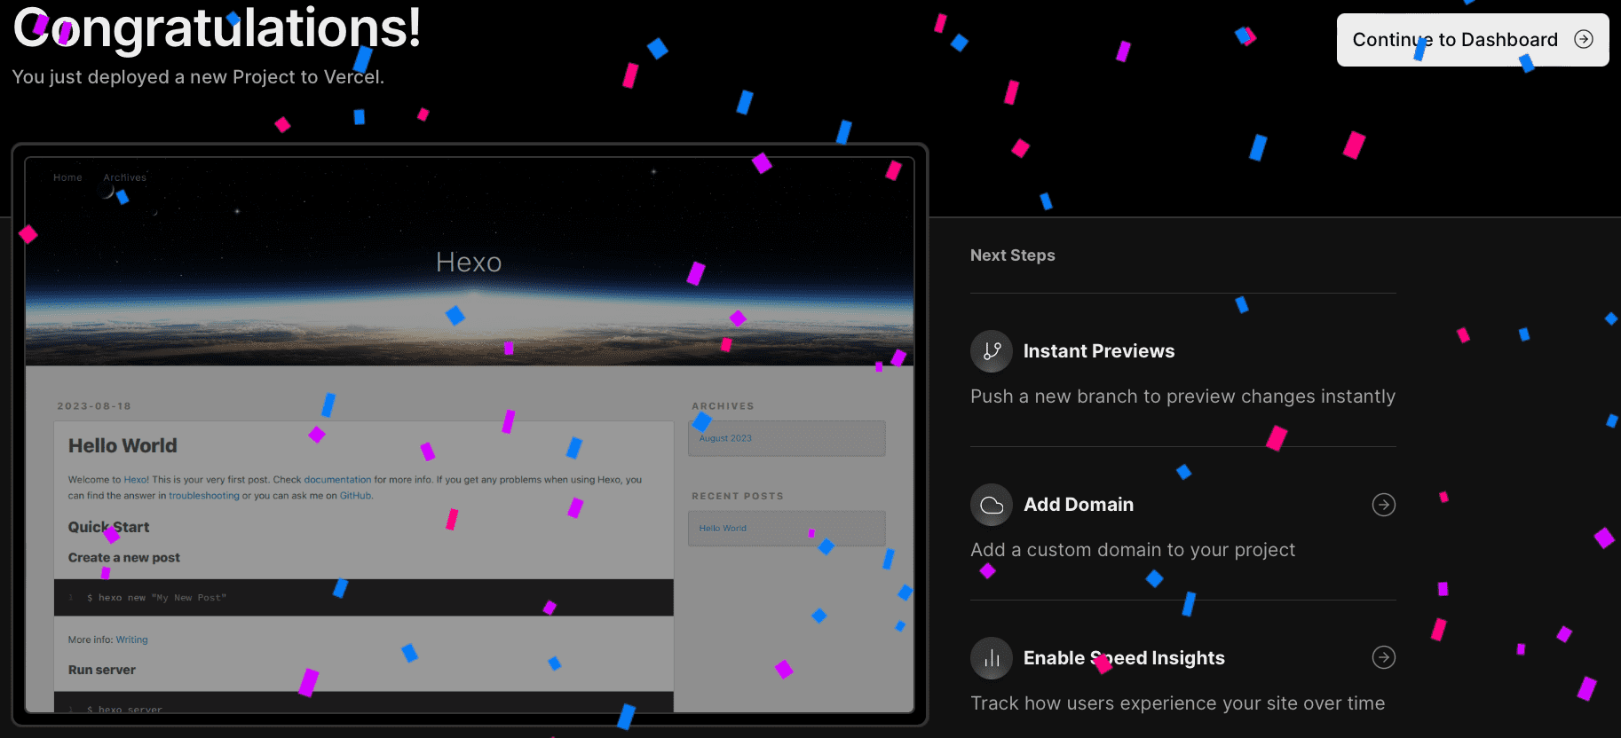This screenshot has height=738, width=1621.
Task: Click the Home menu item in preview
Action: point(67,177)
